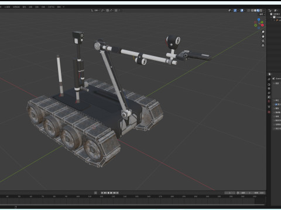
Task: Open the Texture properties tab
Action: (269, 112)
